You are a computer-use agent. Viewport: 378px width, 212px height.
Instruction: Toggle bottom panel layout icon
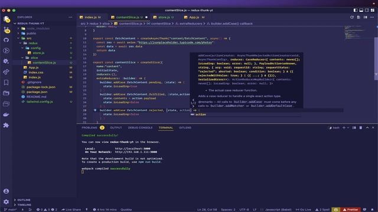(361, 10)
